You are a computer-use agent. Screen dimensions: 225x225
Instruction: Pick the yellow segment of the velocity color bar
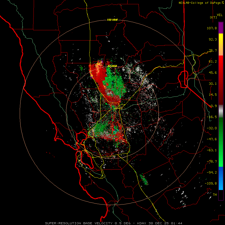pyautogui.click(x=221, y=44)
